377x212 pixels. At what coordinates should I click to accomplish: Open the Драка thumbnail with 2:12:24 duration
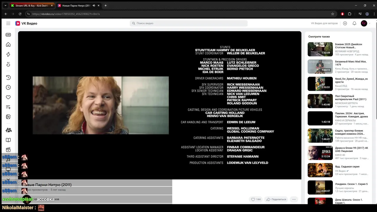(320, 153)
